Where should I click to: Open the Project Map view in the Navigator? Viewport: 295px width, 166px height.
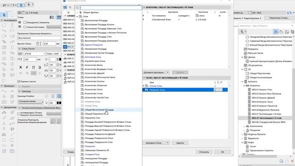[276, 32]
